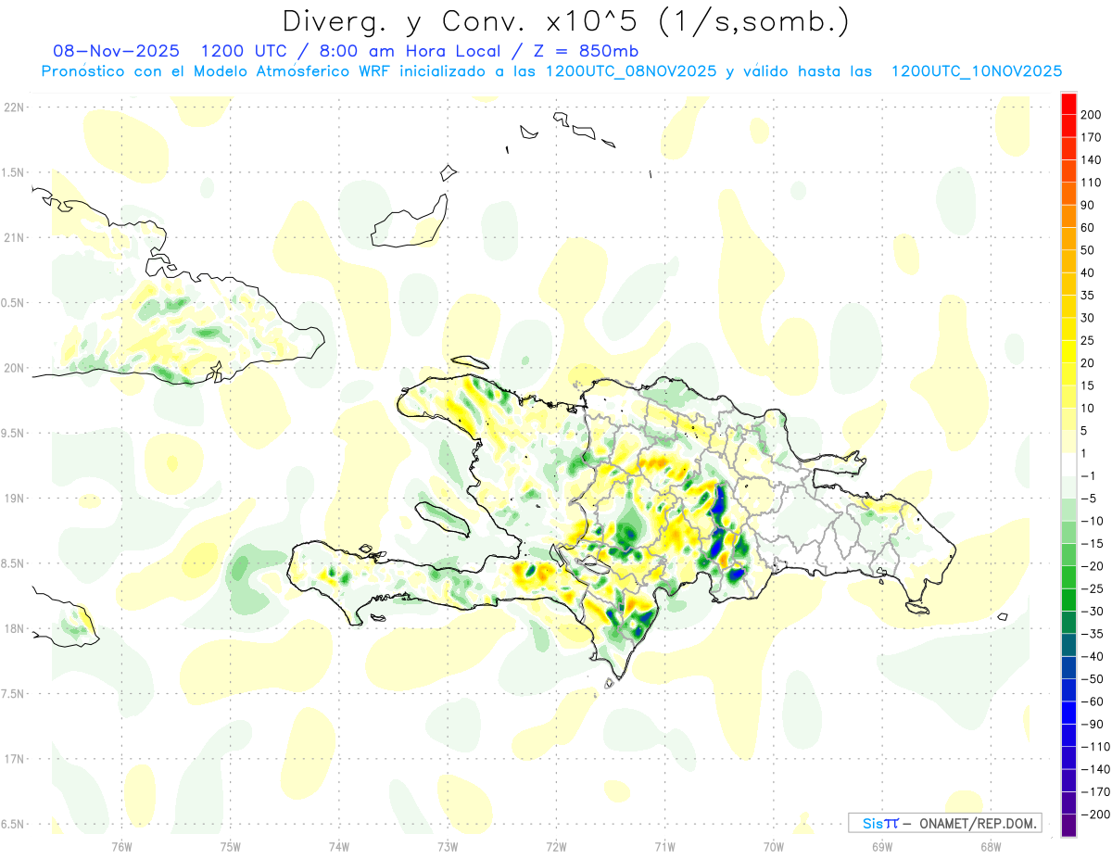The image size is (1112, 859).
Task: Click the '19N' latitude label
Action: coord(14,499)
